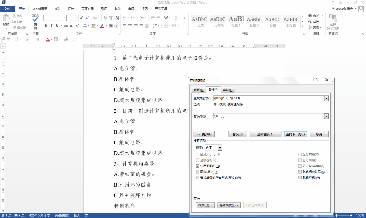Click the numbered list icon
The image size is (366, 218).
pos(133,18)
